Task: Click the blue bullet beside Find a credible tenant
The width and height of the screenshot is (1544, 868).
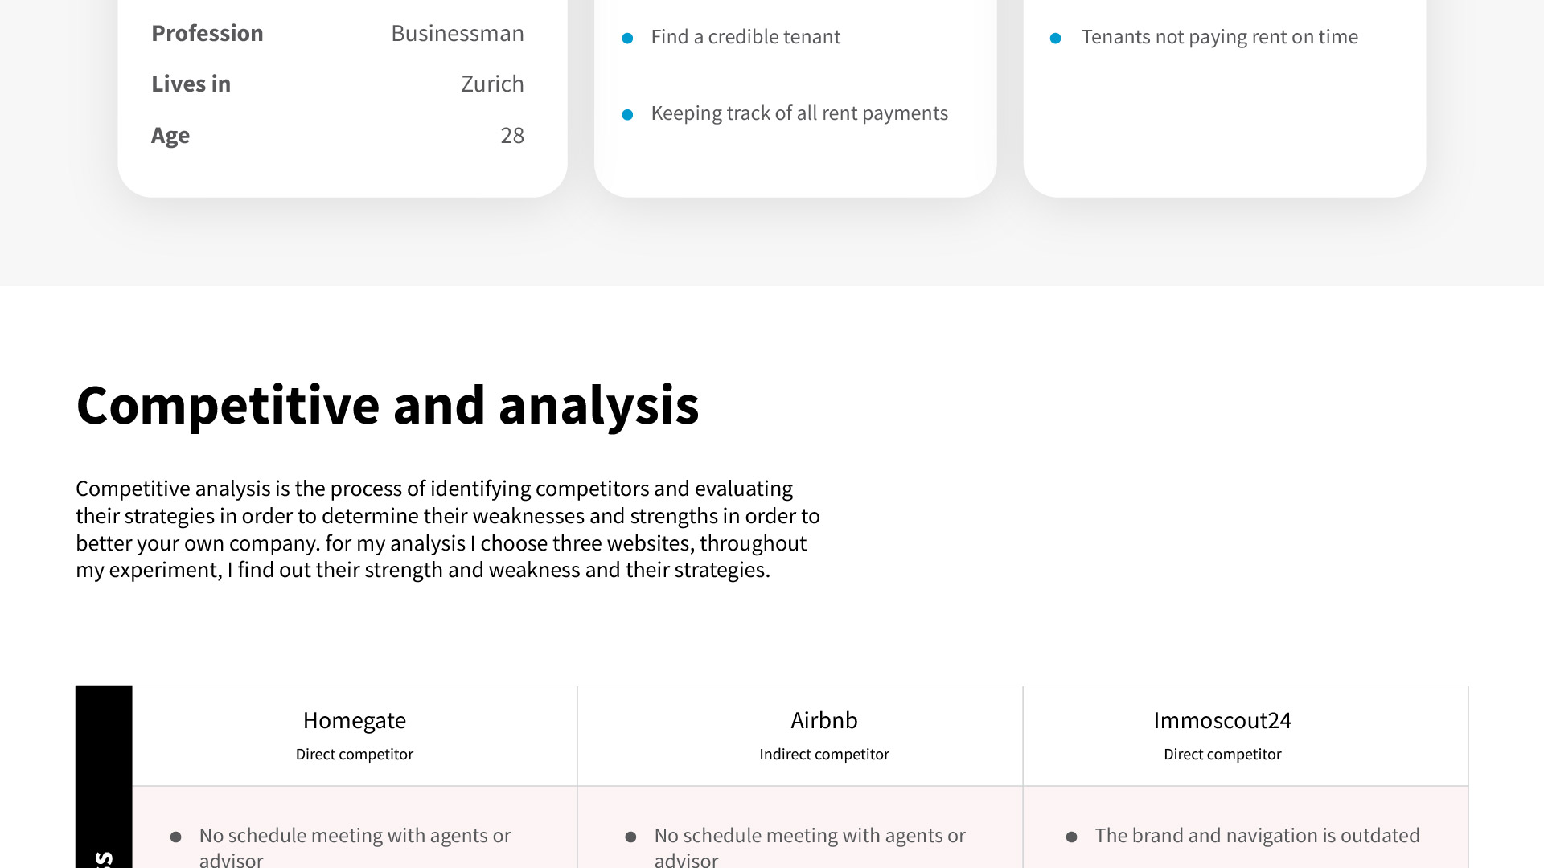Action: tap(627, 38)
